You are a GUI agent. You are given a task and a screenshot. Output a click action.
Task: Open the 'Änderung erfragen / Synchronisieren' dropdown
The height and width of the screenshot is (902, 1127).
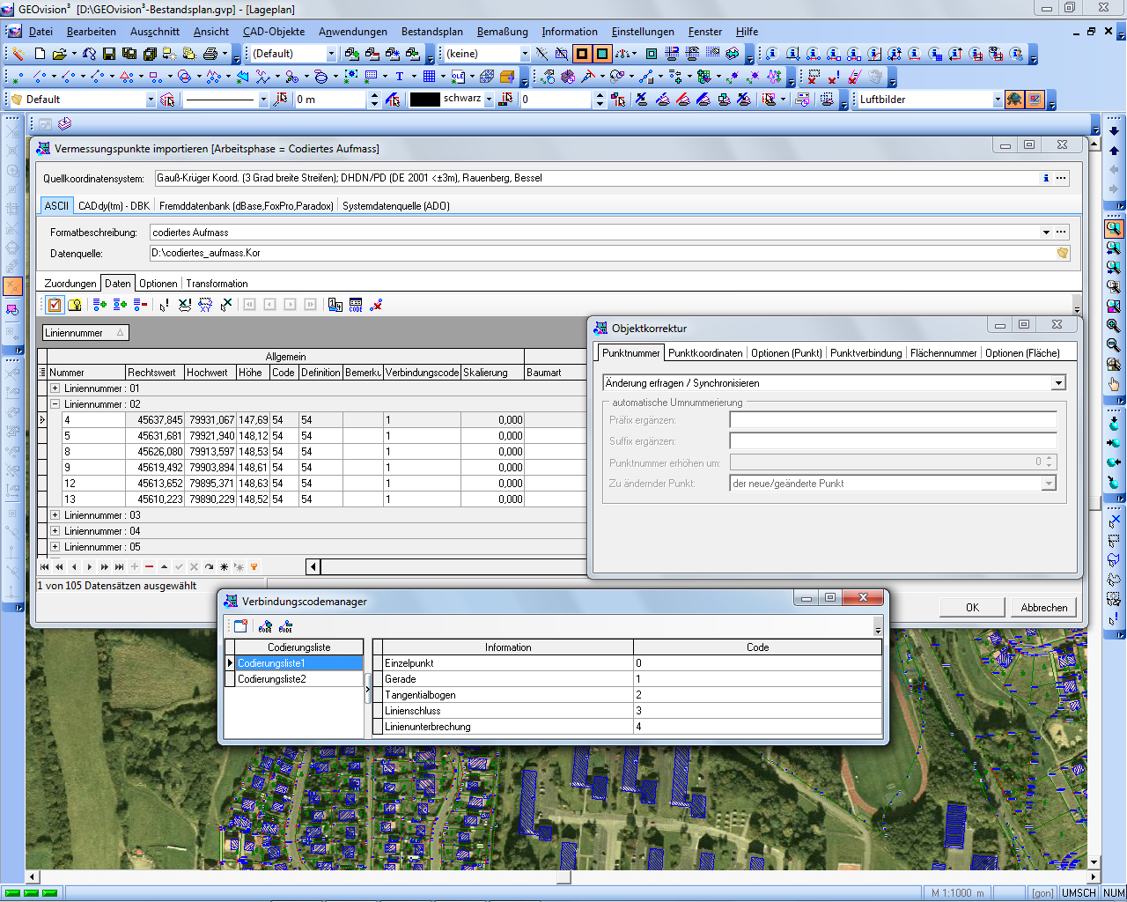click(1058, 383)
